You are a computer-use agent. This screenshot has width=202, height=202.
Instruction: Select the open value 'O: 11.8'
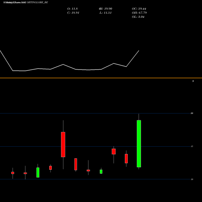click(x=72, y=9)
